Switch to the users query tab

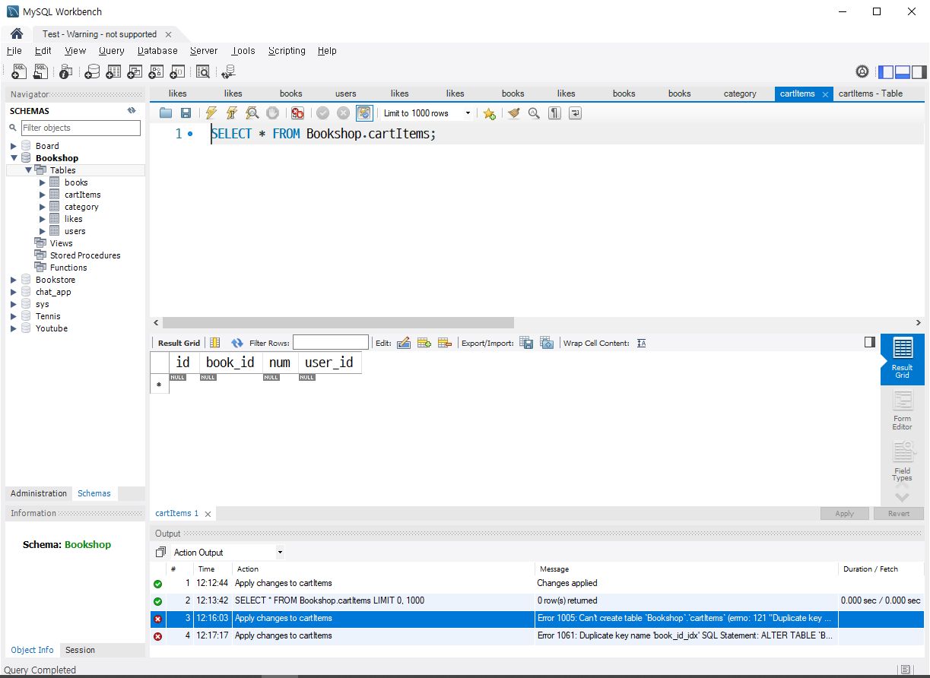pos(345,93)
